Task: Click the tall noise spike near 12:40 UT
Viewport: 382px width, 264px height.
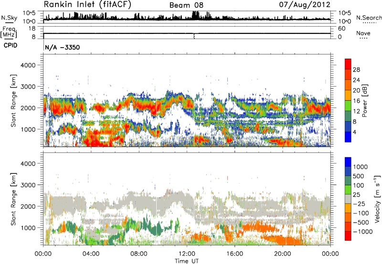Action: pos(195,16)
